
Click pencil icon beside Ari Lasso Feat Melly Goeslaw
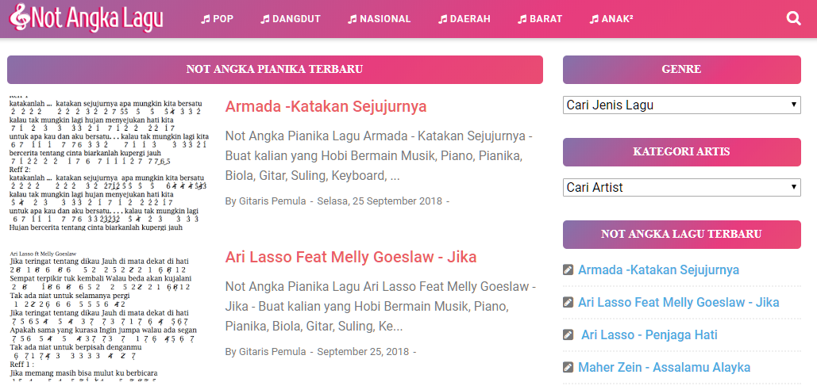pyautogui.click(x=568, y=302)
